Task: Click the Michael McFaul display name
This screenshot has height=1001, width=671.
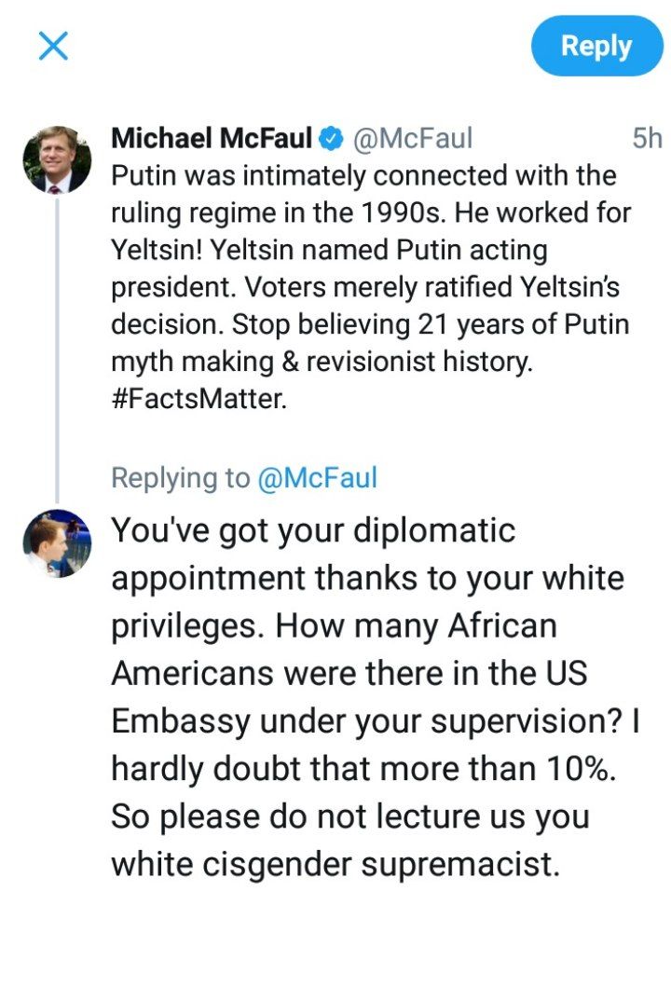Action: click(x=212, y=139)
